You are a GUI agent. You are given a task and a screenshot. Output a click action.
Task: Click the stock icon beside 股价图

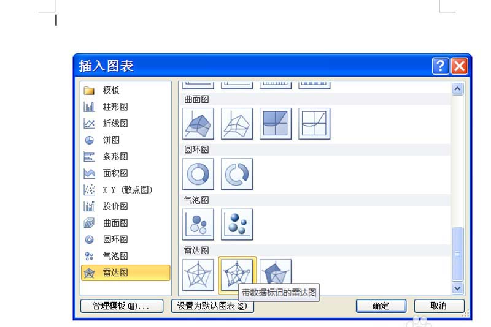click(x=89, y=206)
